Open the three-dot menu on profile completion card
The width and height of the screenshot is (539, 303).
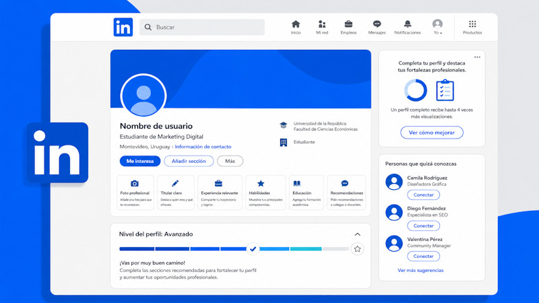pos(477,57)
